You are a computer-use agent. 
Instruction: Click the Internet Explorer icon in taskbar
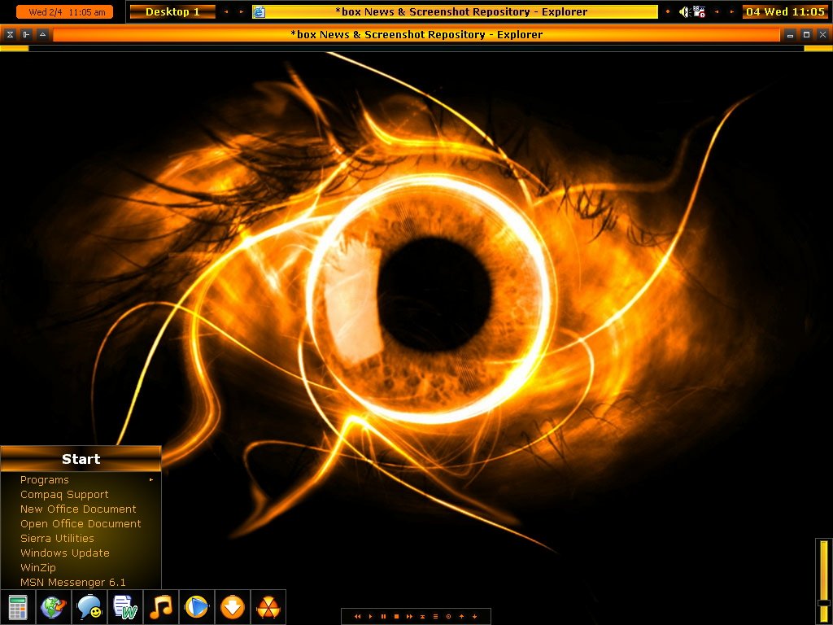[x=259, y=11]
